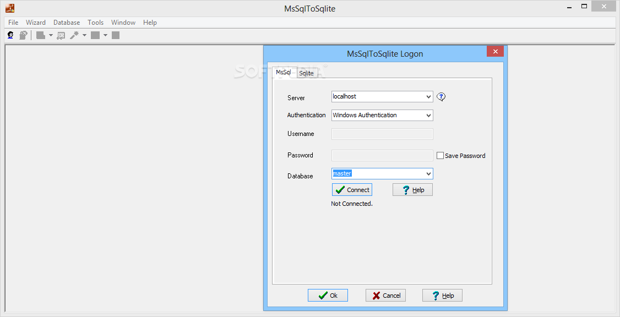Expand the Database dropdown list
The width and height of the screenshot is (620, 317).
(x=428, y=173)
